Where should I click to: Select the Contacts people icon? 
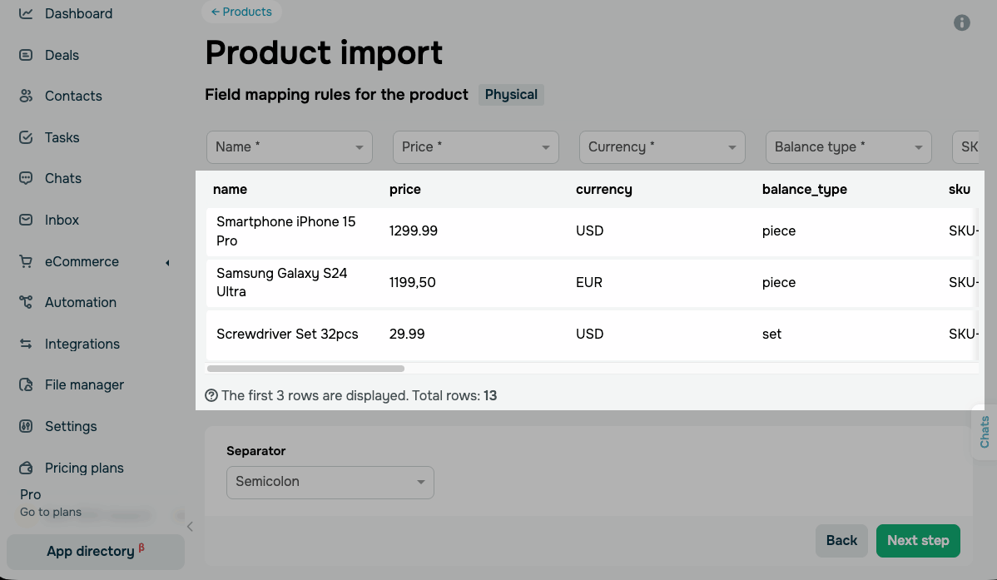(x=26, y=96)
